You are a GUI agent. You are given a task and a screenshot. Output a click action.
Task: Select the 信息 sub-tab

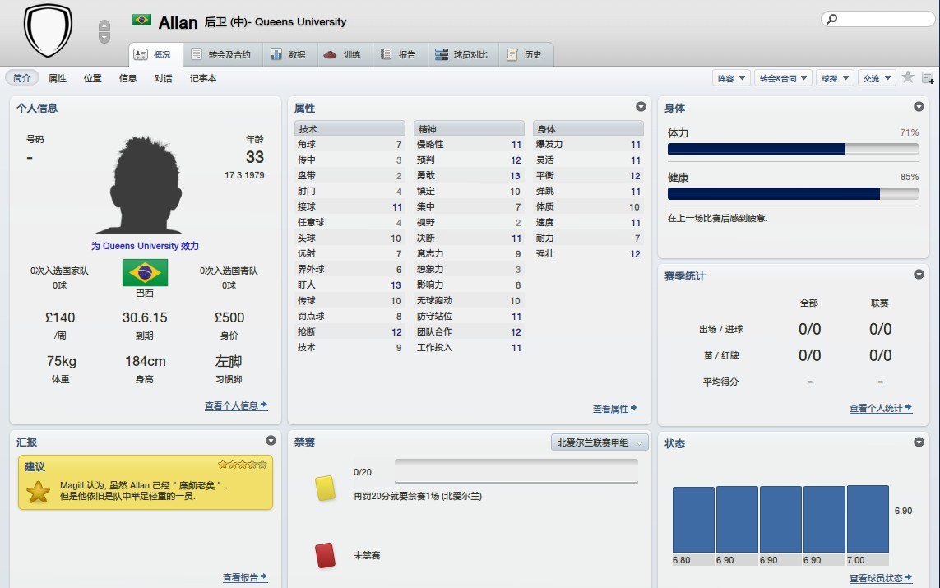pyautogui.click(x=127, y=78)
